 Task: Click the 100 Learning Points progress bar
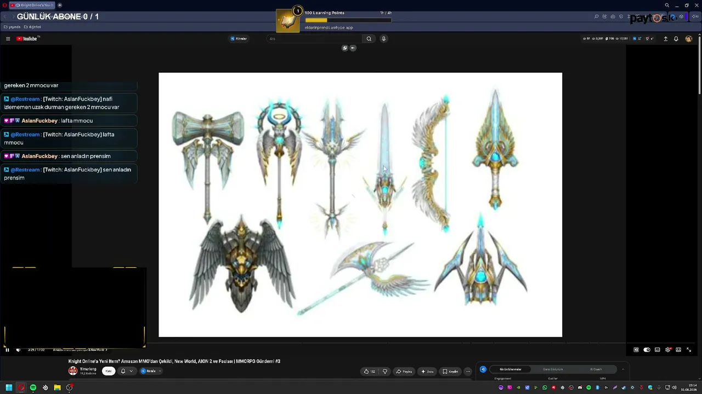pos(348,20)
